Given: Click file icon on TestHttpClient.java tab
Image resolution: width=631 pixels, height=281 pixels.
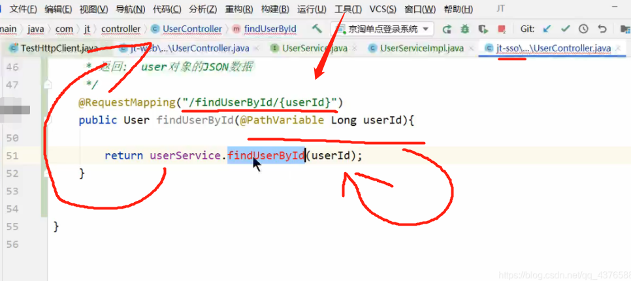Looking at the screenshot, I should point(14,48).
